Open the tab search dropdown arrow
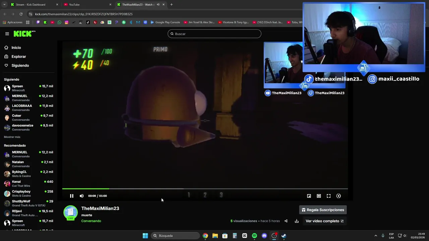The image size is (429, 241). [4, 5]
